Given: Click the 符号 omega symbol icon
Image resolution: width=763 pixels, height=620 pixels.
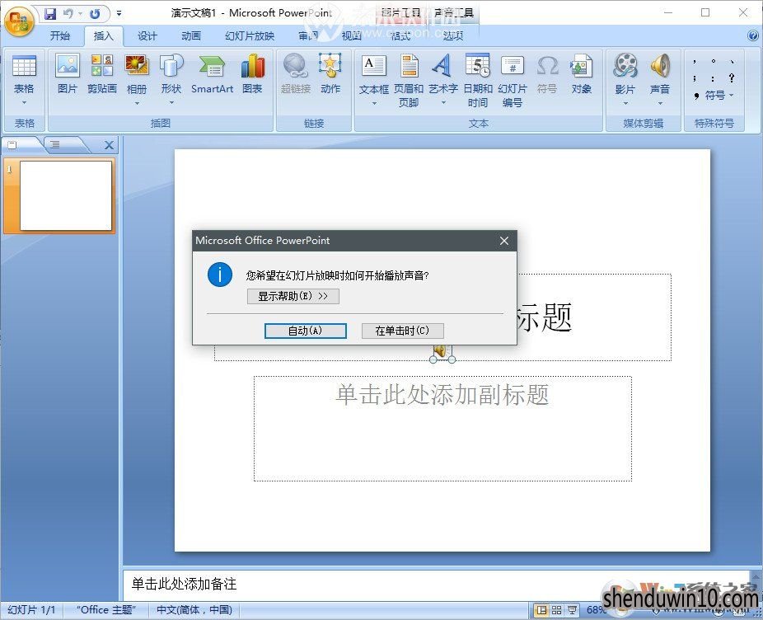Looking at the screenshot, I should point(547,66).
